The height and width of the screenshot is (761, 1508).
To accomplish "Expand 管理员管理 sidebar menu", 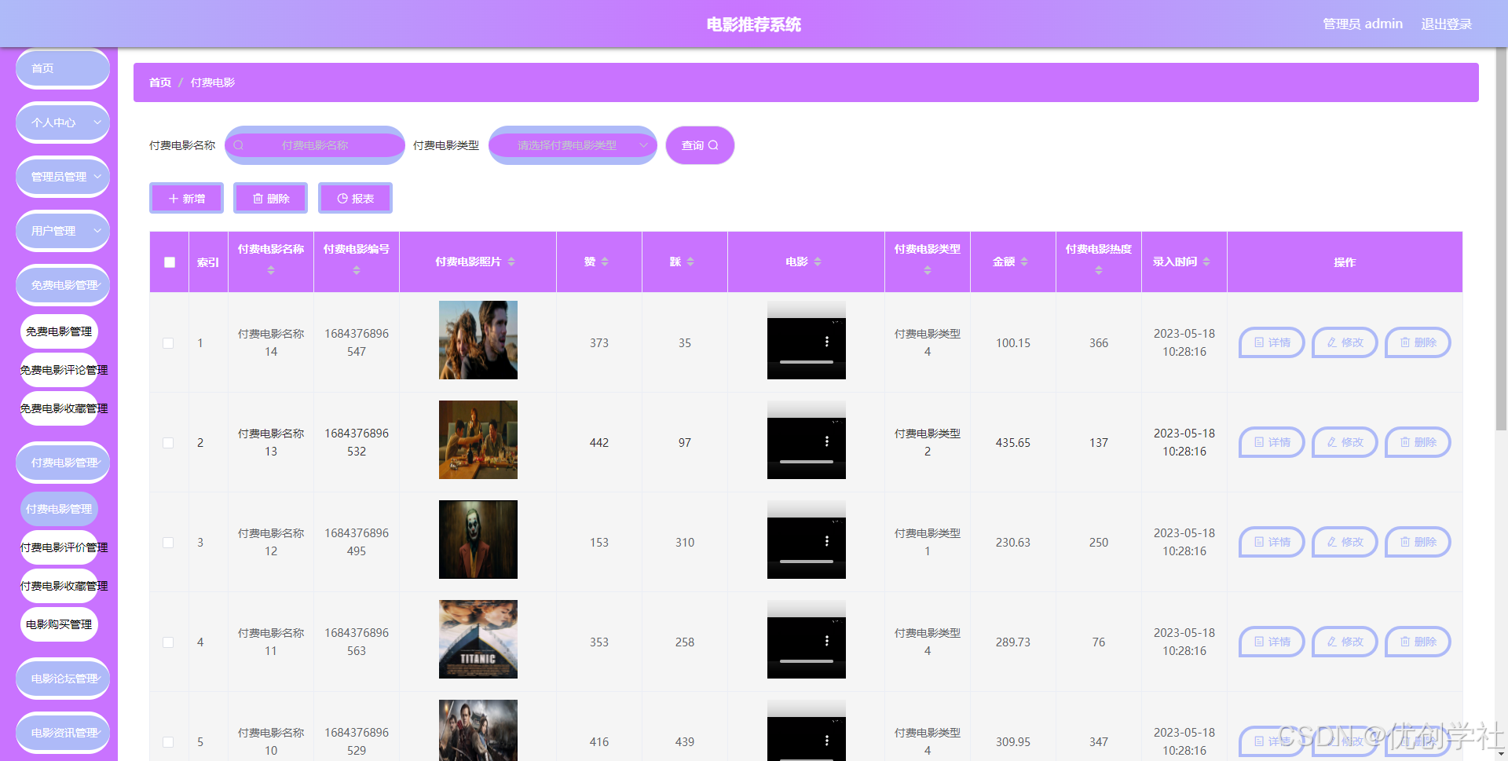I will click(x=63, y=177).
